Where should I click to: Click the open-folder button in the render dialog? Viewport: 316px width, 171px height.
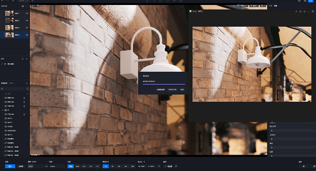point(173,89)
